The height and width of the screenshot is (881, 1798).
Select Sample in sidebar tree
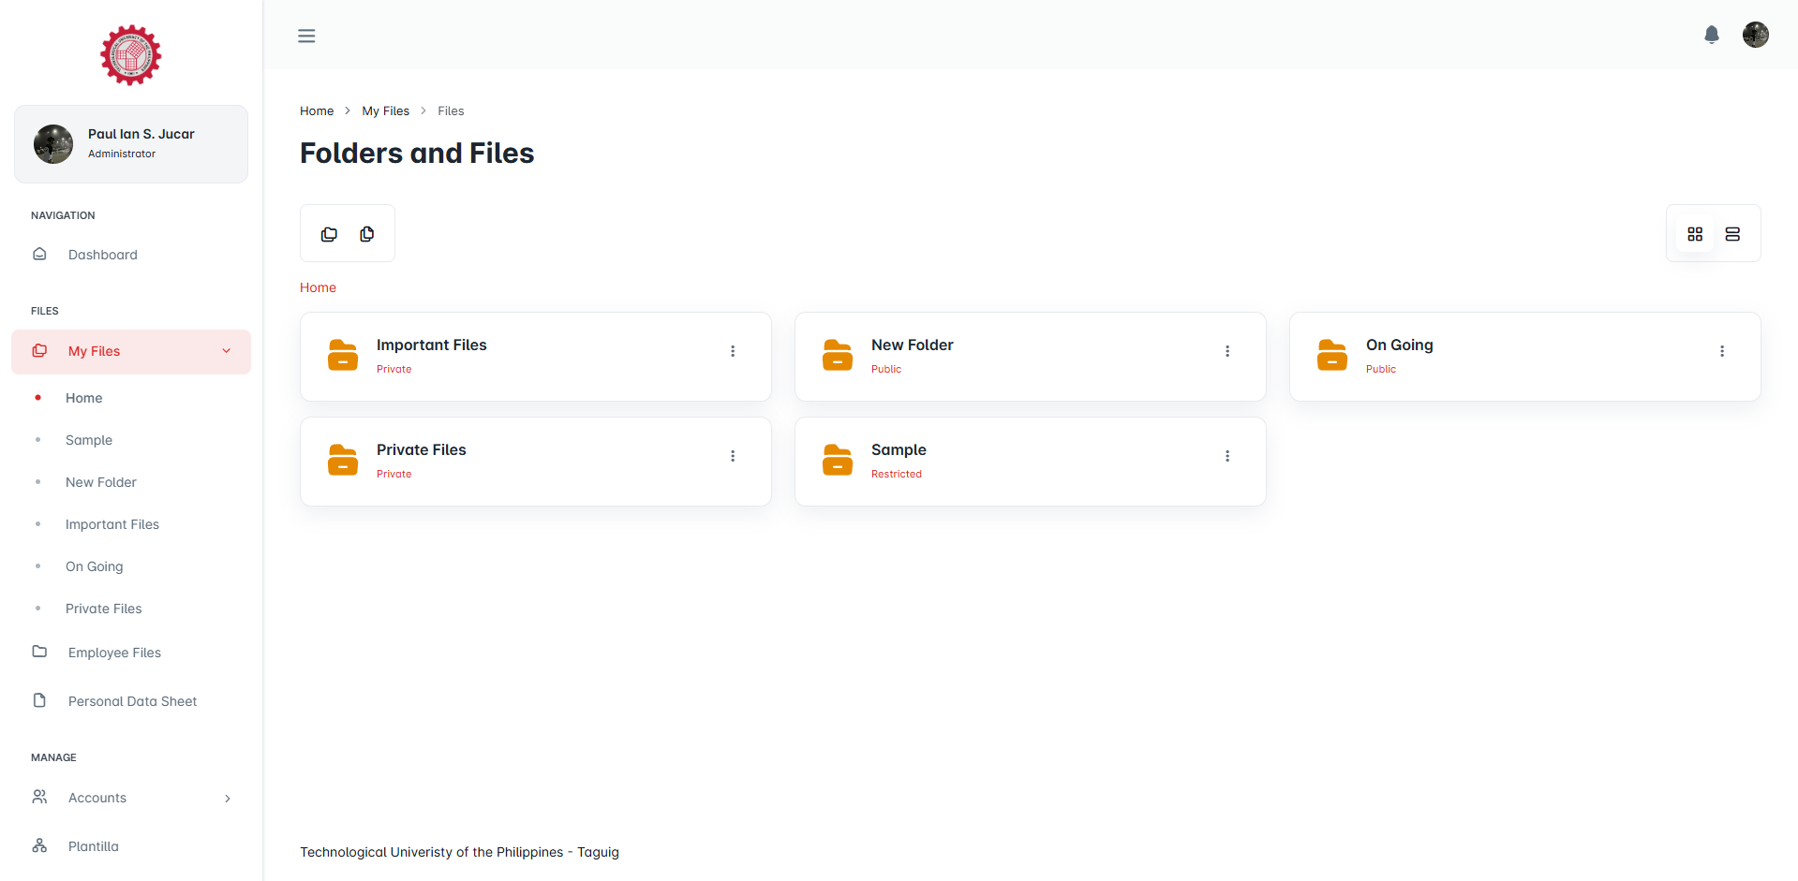(89, 440)
